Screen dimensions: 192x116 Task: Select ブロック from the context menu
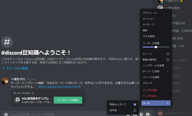pyautogui.click(x=156, y=83)
